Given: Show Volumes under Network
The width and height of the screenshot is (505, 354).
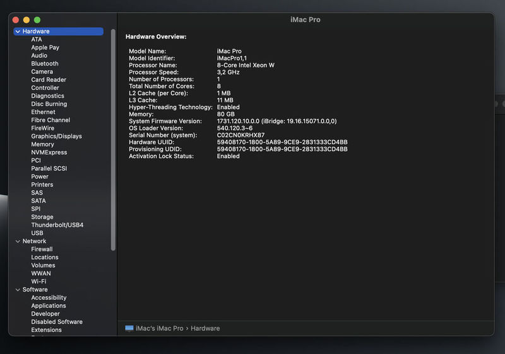Looking at the screenshot, I should click(43, 265).
